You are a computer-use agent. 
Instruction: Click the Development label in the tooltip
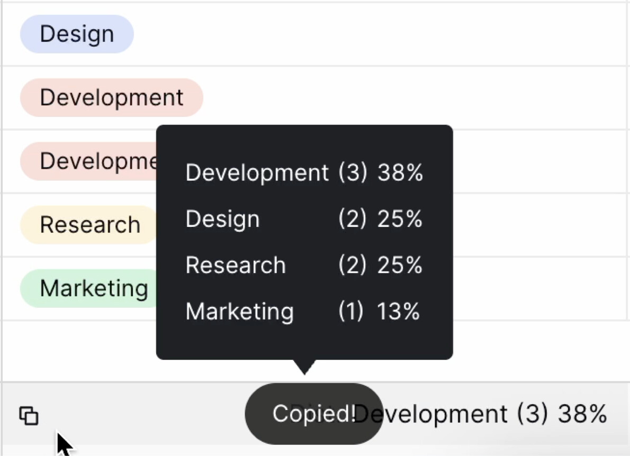click(x=257, y=173)
